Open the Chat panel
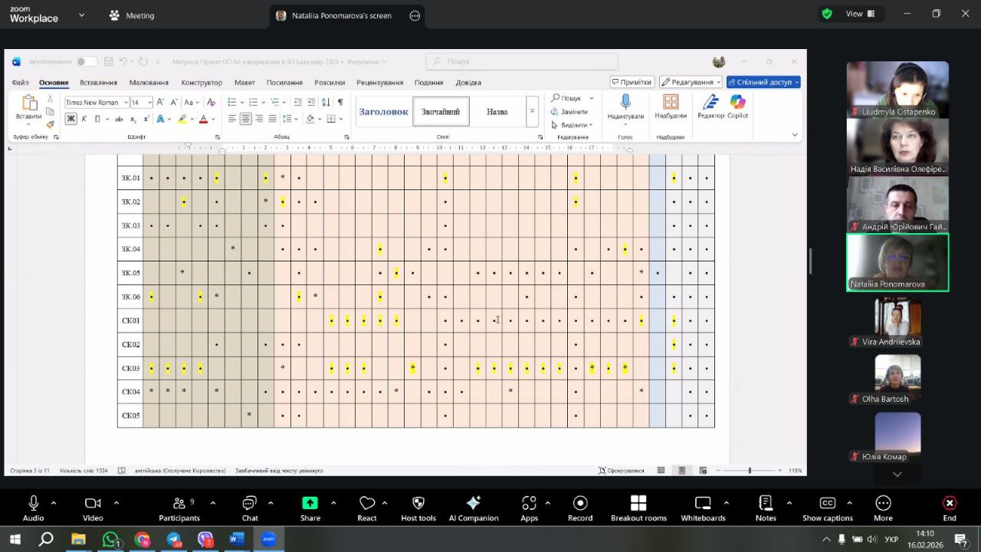 coord(250,508)
